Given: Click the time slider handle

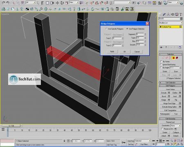Looking at the screenshot, I should pos(11,126).
